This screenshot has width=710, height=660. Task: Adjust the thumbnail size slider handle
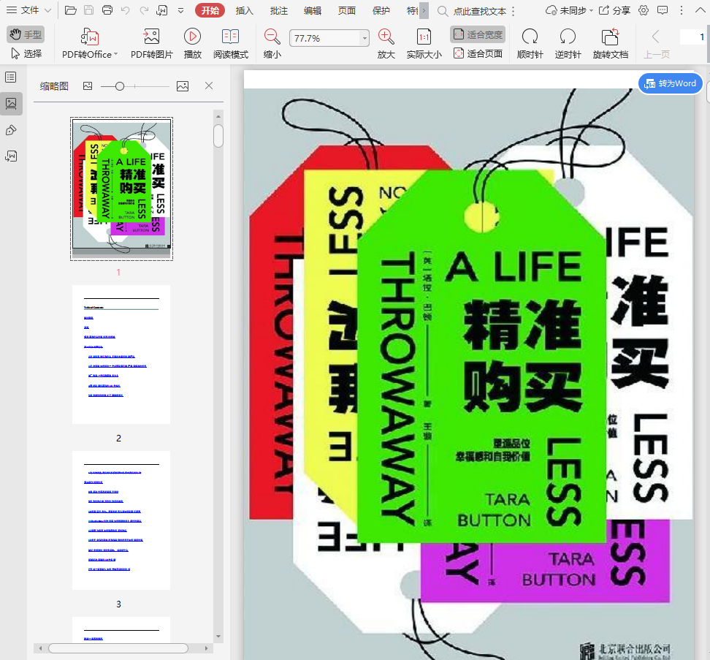[x=120, y=86]
